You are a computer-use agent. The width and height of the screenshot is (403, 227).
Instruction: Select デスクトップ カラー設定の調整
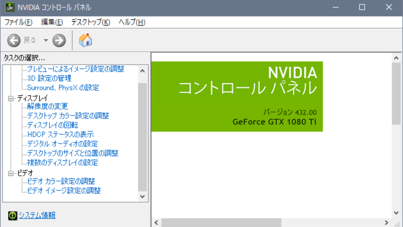(68, 116)
